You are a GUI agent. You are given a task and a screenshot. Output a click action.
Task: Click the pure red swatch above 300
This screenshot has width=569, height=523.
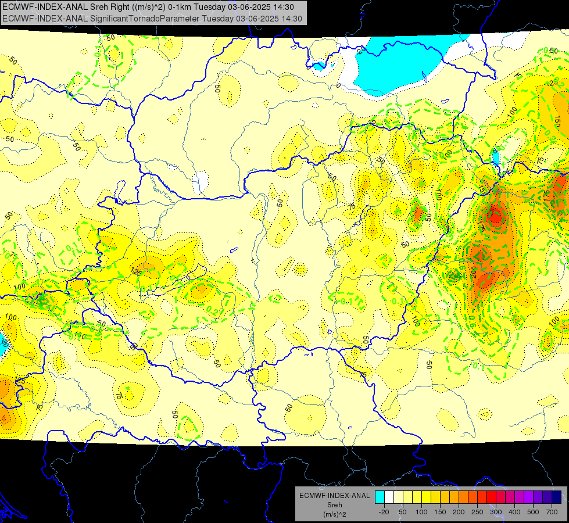[x=491, y=497]
